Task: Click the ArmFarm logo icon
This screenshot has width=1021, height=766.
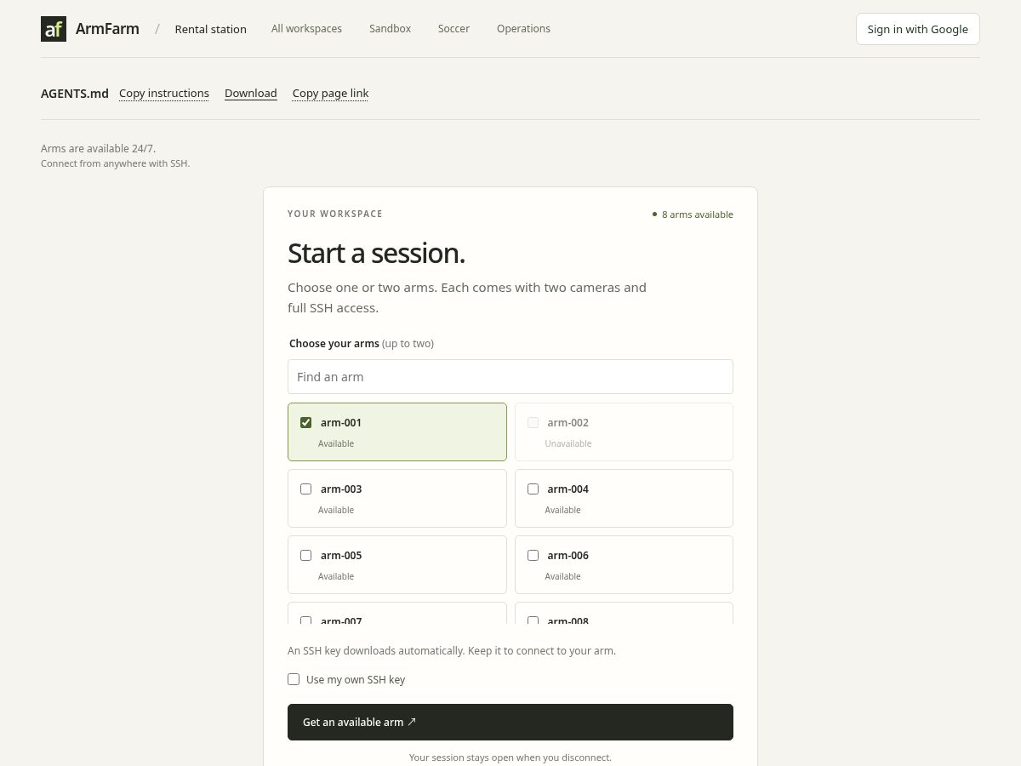Action: coord(54,29)
